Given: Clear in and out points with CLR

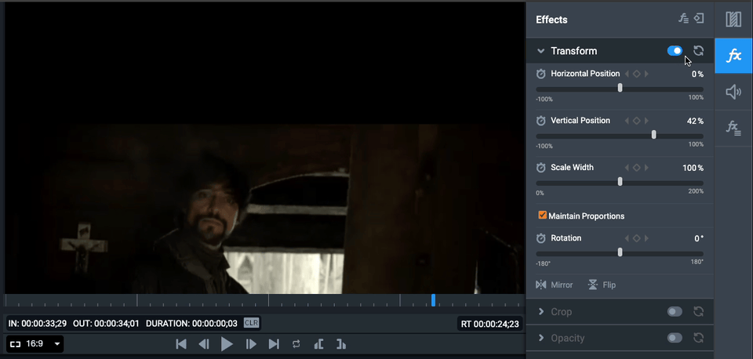Looking at the screenshot, I should (x=251, y=323).
